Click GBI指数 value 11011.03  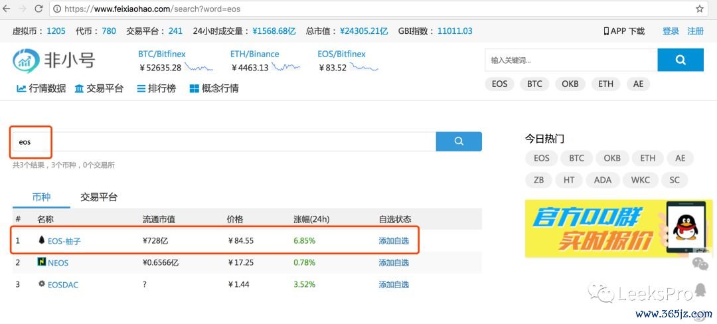coord(455,31)
